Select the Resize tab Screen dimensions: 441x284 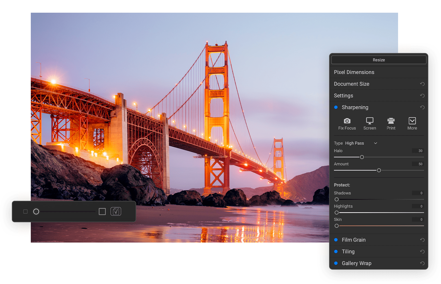pos(379,60)
